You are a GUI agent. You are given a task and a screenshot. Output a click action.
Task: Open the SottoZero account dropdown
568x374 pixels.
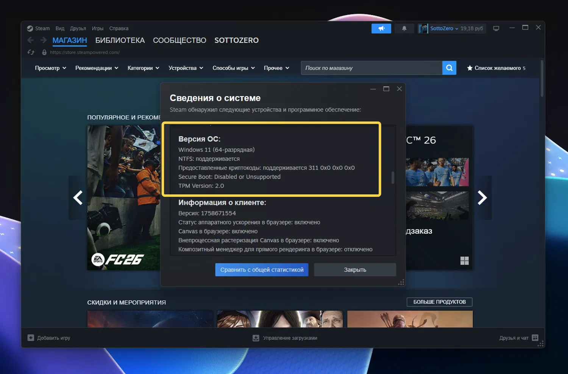point(444,28)
